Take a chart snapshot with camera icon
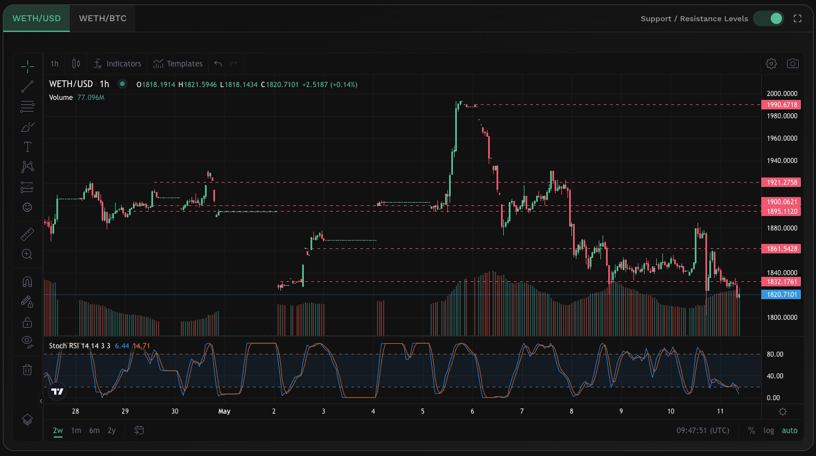 793,64
